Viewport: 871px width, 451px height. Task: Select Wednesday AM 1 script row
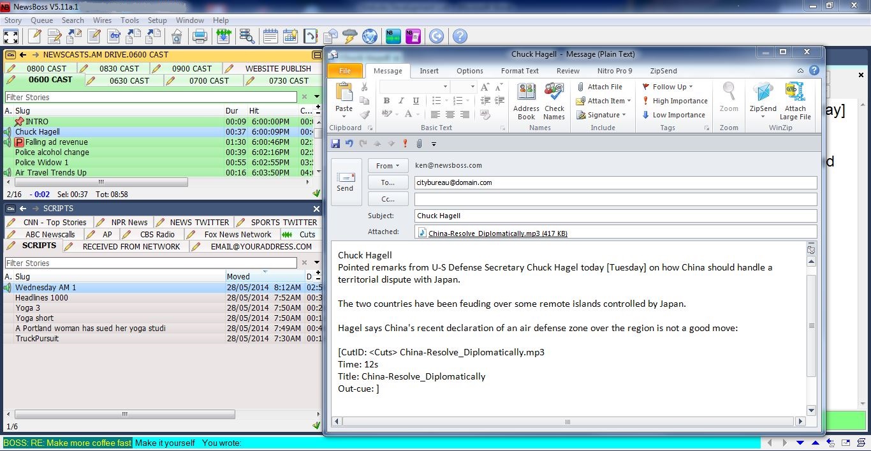click(x=163, y=288)
